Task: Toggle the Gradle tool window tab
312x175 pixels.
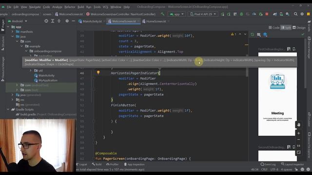Action: coord(309,25)
